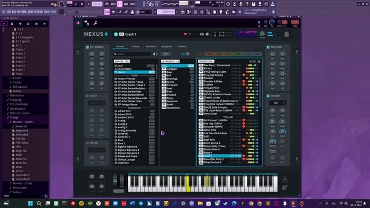Select Drumloop category

pyautogui.click(x=177, y=79)
